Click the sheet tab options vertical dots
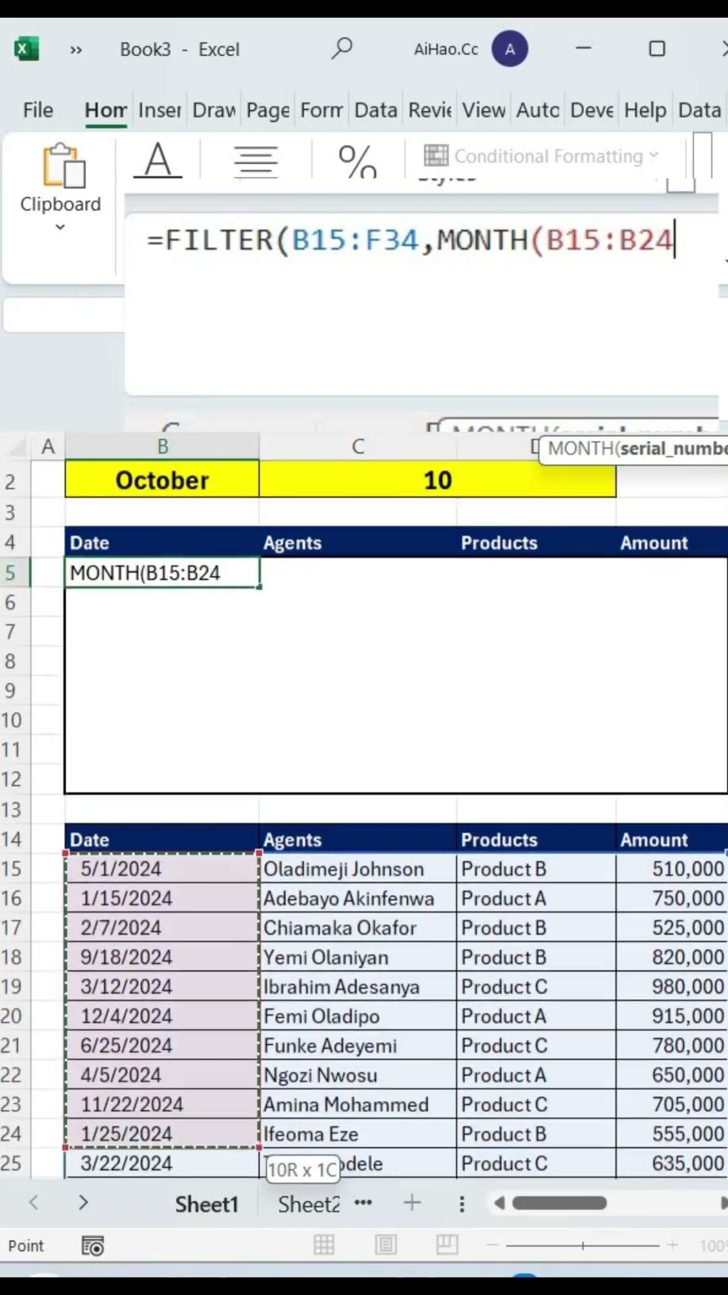This screenshot has height=1295, width=728. 462,1204
